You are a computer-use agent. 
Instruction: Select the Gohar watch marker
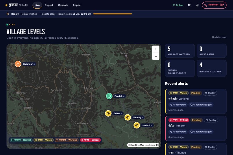click(108, 113)
